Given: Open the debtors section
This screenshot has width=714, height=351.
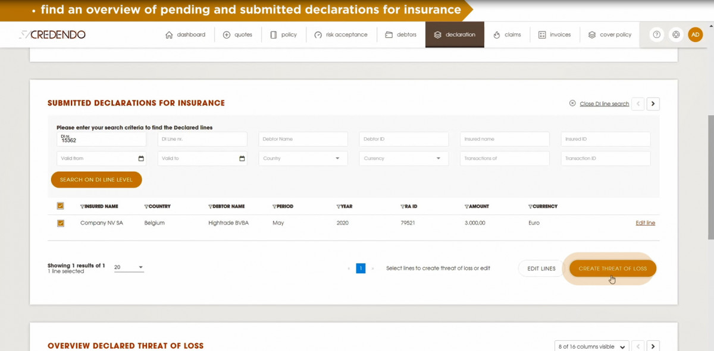Looking at the screenshot, I should click(x=400, y=34).
